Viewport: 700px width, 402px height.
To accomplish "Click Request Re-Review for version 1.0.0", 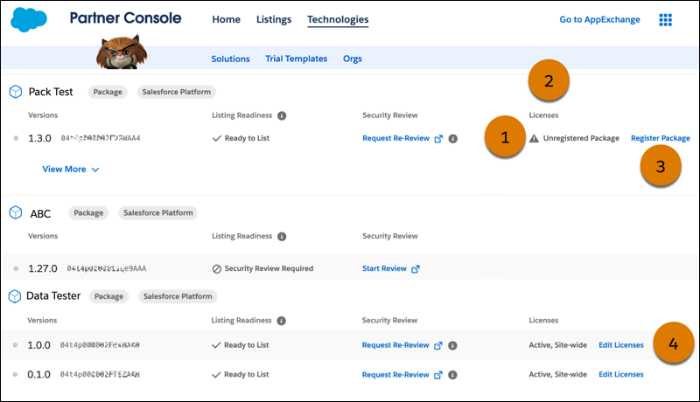I will [395, 345].
